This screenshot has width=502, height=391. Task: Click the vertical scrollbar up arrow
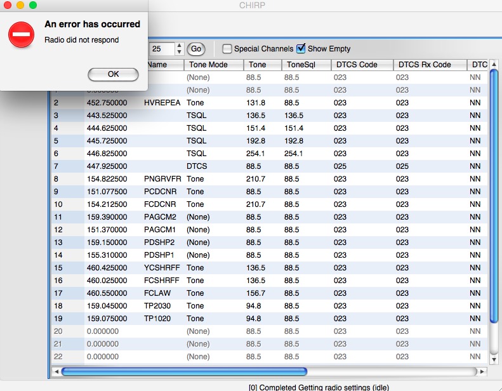[x=494, y=64]
